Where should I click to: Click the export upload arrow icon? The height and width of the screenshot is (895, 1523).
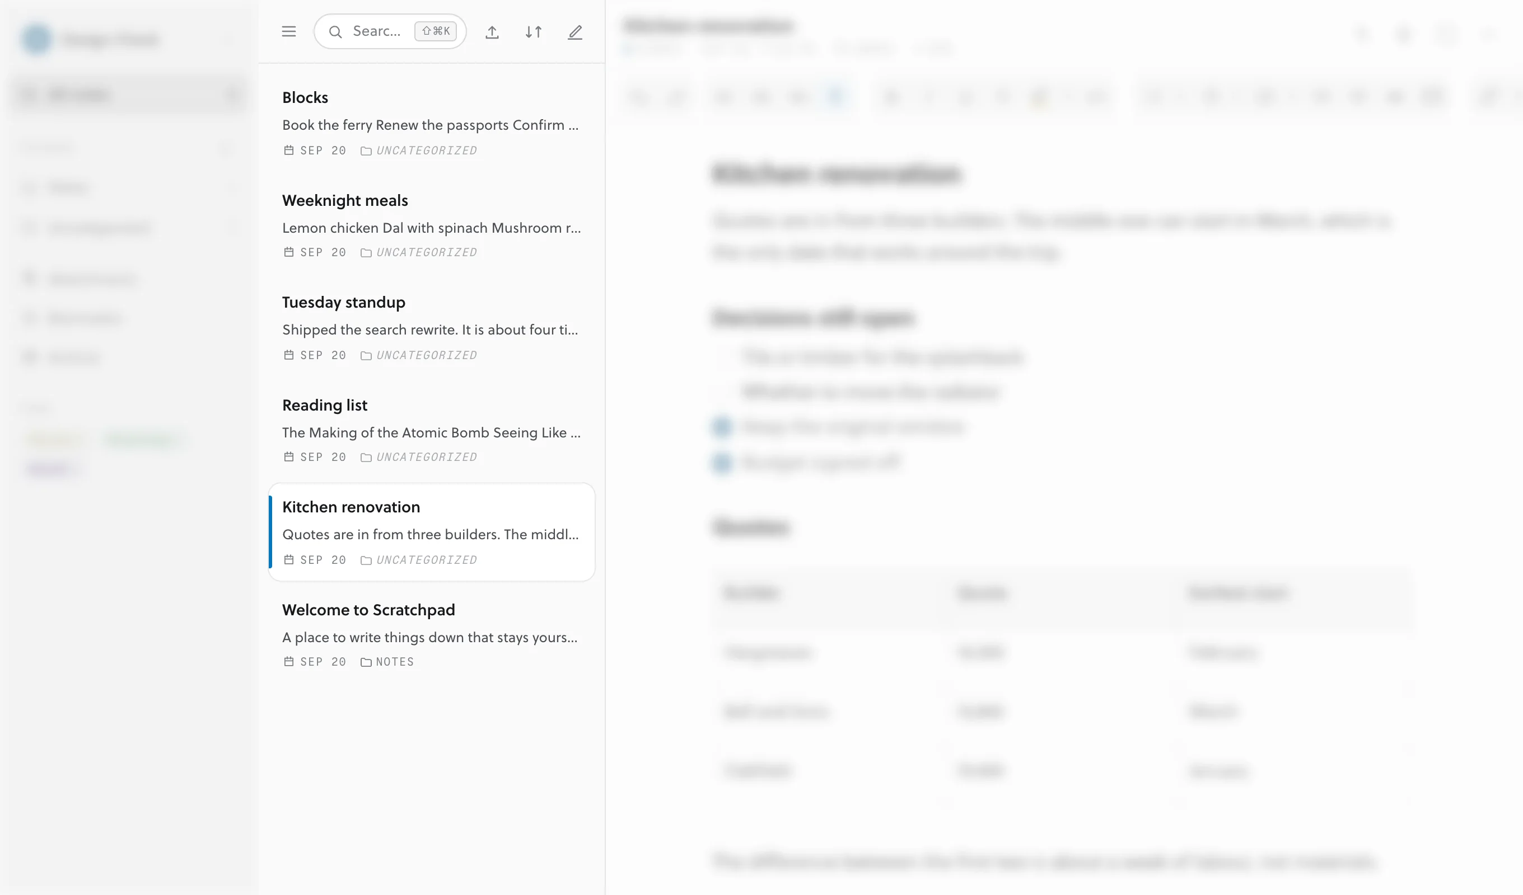pyautogui.click(x=492, y=32)
